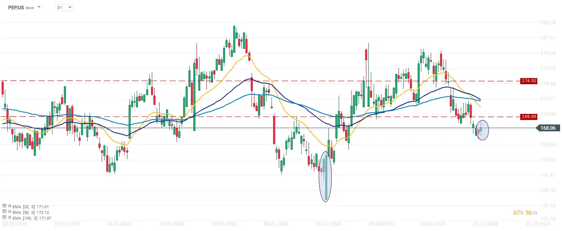Remove the EMA 100 indicator with X

[9, 218]
